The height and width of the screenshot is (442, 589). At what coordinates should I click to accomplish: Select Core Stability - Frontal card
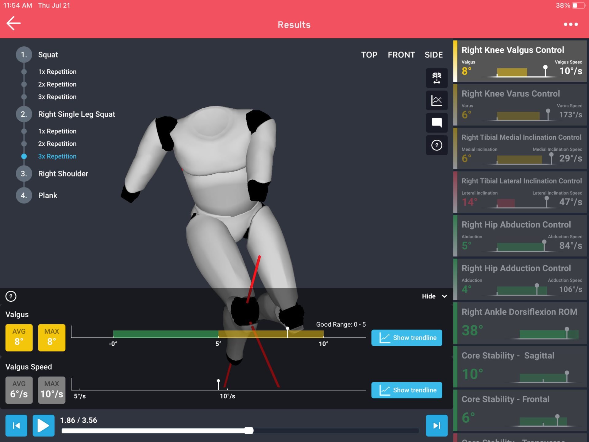520,410
